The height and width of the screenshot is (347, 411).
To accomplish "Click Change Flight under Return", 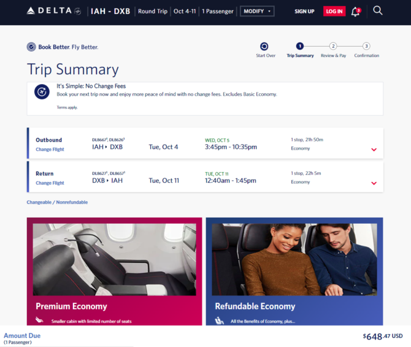I will (x=50, y=183).
